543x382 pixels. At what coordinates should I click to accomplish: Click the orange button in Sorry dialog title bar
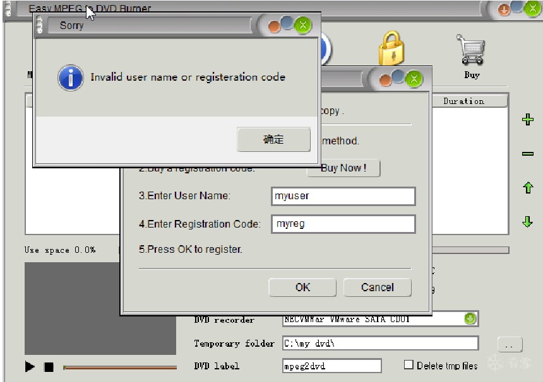click(x=274, y=27)
